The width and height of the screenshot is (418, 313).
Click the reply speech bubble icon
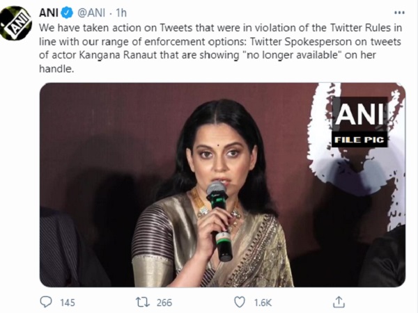[x=45, y=301]
